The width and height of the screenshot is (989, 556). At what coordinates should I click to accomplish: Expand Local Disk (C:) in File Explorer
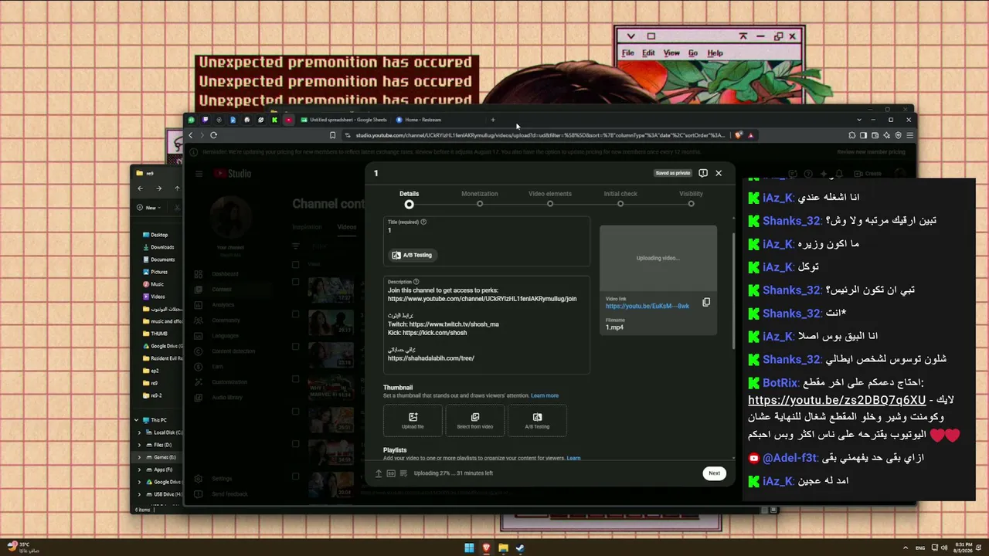140,432
